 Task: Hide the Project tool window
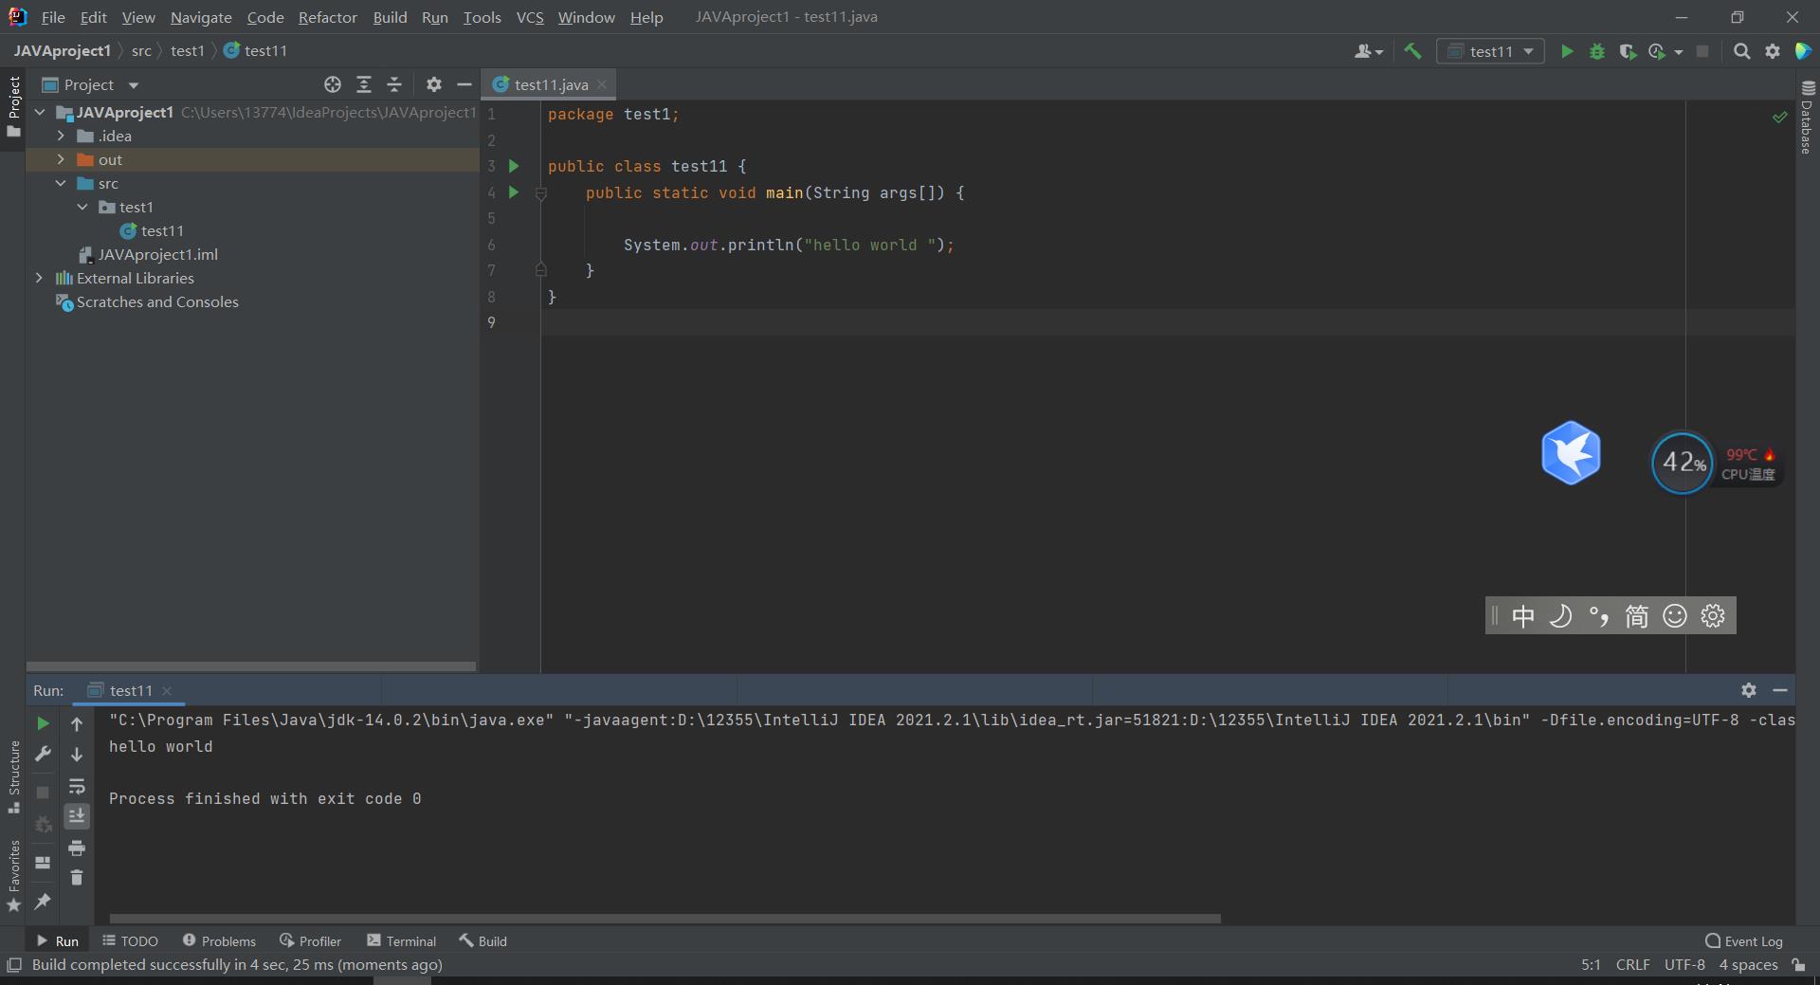pyautogui.click(x=464, y=84)
